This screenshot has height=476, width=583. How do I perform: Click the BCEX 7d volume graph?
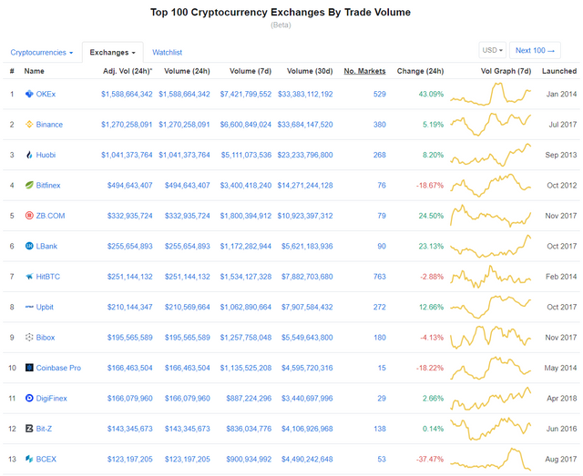pos(490,460)
